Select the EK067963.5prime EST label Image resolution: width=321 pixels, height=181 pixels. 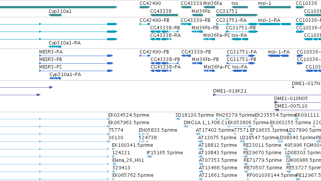point(129,123)
